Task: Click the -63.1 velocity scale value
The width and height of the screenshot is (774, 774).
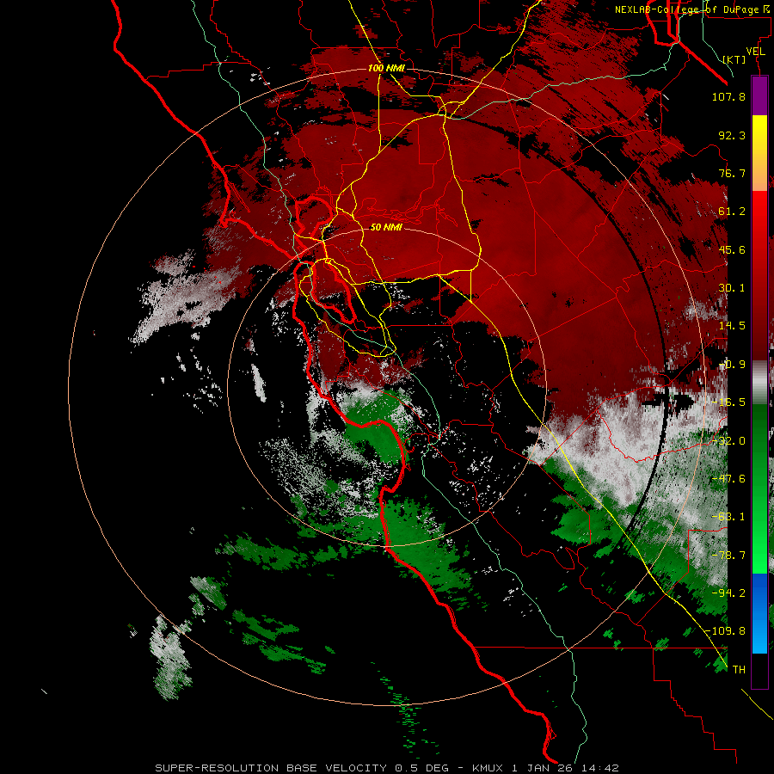Action: point(728,517)
